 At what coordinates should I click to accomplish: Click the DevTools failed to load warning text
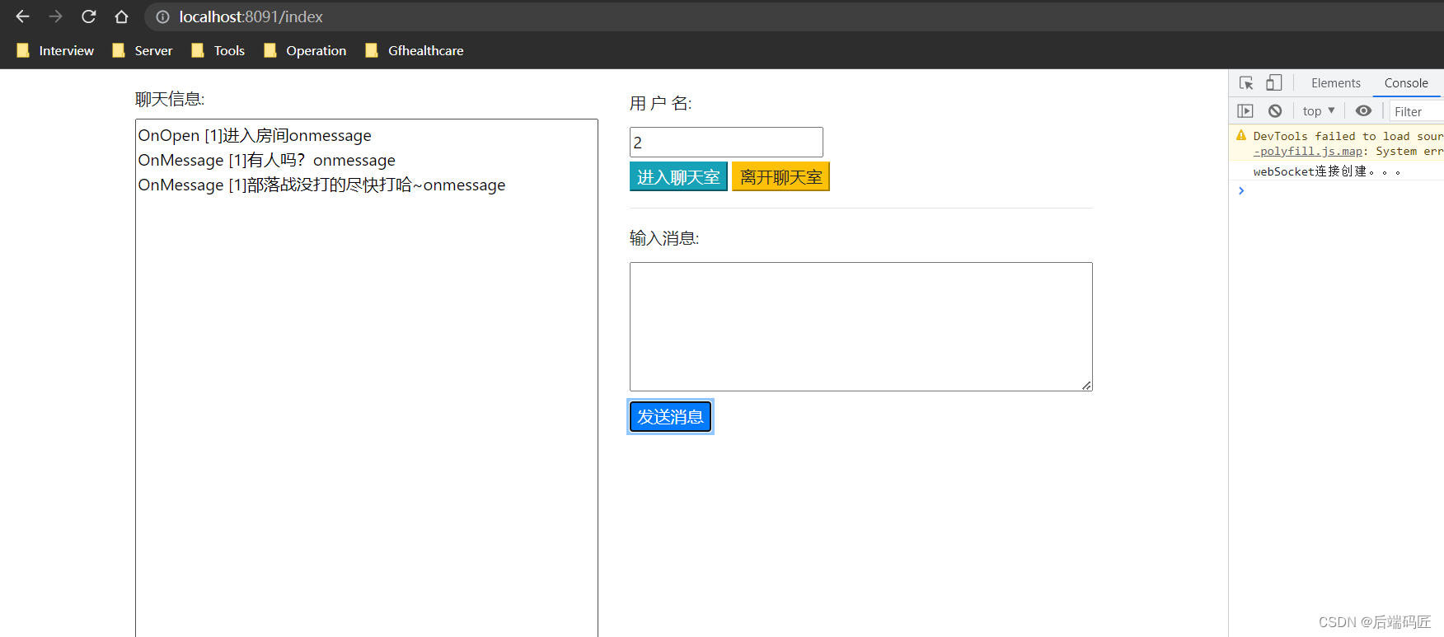[x=1348, y=136]
